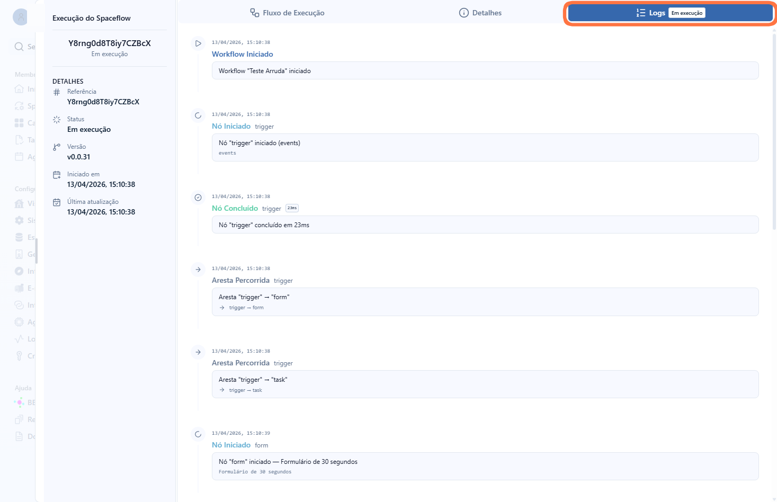Click the calendar-check icon next to Última atualização
This screenshot has height=502, width=777.
pos(57,202)
